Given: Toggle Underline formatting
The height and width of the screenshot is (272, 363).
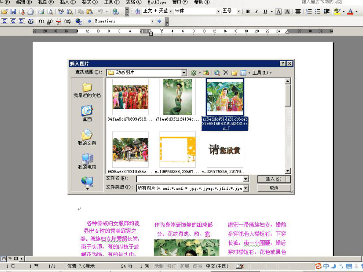Looking at the screenshot, I should click(265, 11).
